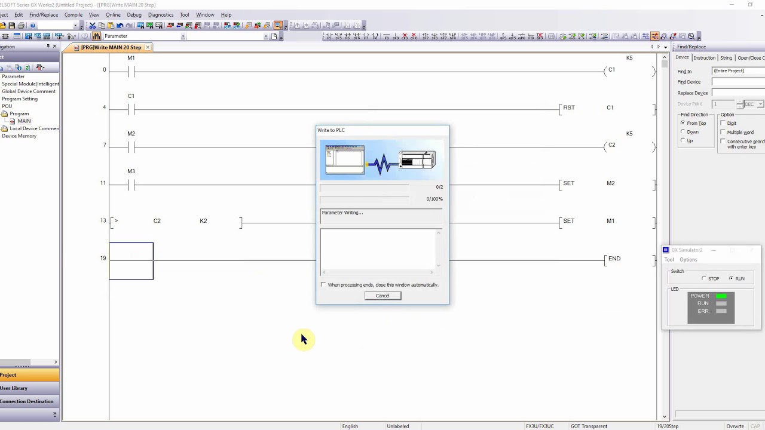Insert application instruction using F8 bracket icon
Image resolution: width=765 pixels, height=430 pixels.
375,36
